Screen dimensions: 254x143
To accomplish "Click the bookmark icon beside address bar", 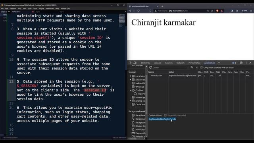I will [150, 11].
